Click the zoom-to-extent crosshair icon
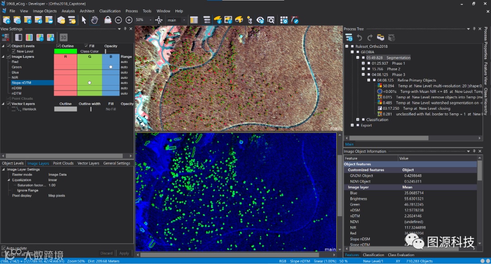The image size is (491, 264). pos(159,20)
